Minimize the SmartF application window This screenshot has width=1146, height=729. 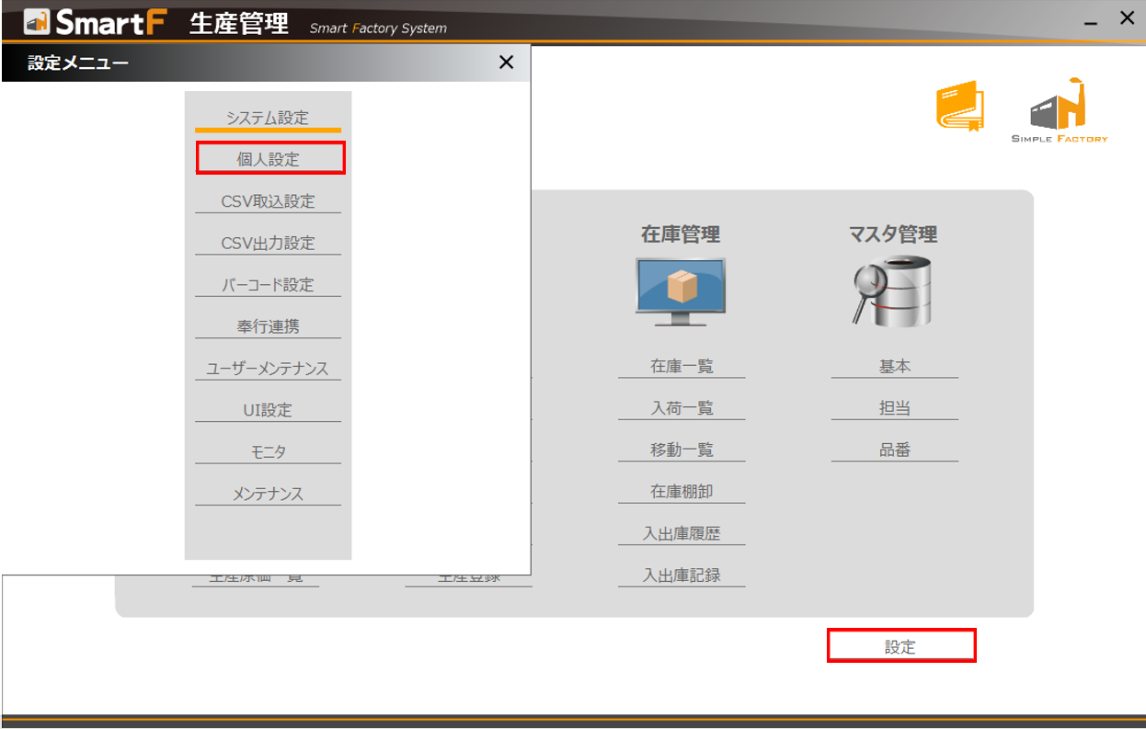point(1091,20)
